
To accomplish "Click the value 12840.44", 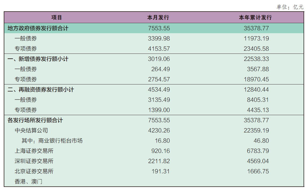I will [256, 90].
